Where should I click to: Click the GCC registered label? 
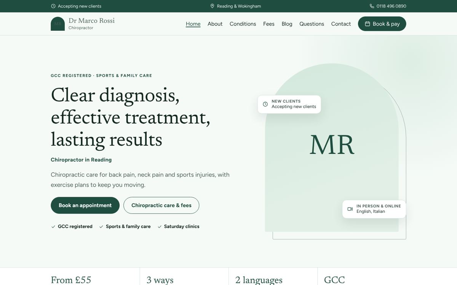75,226
